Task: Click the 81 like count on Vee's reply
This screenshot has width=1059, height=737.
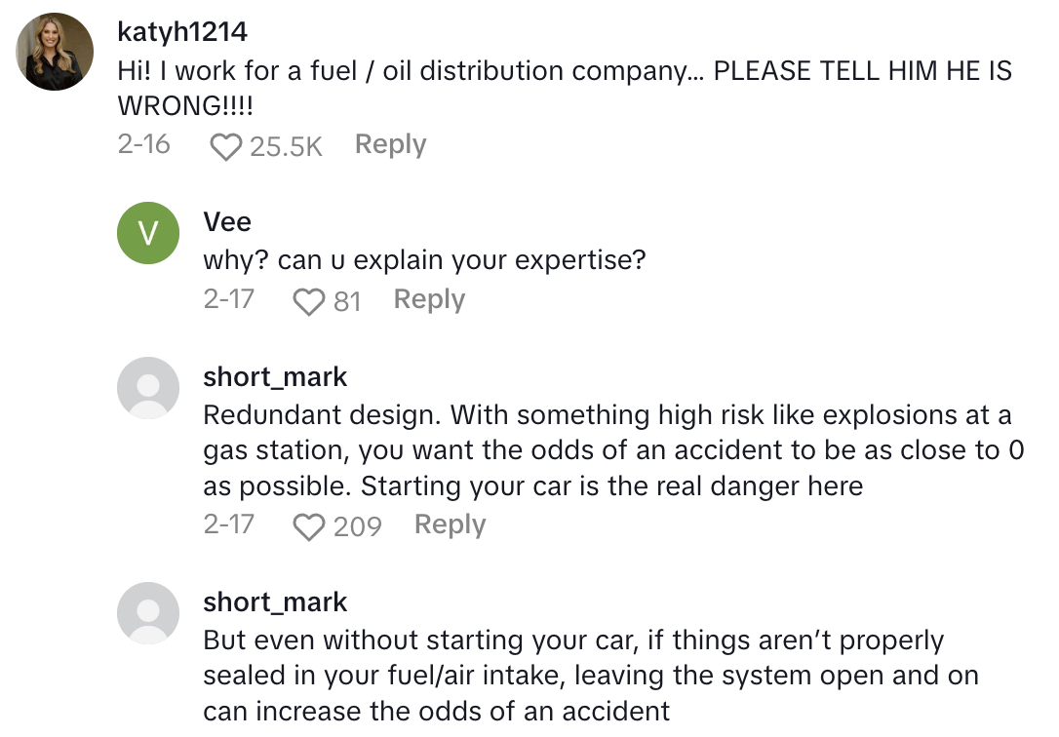Action: [348, 299]
